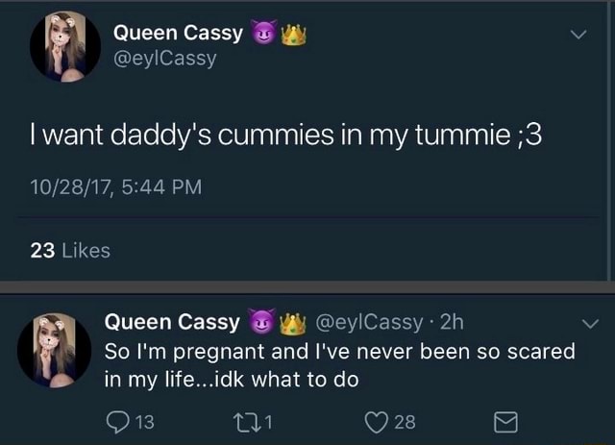Viewport: 615px width, 445px height.
Task: Open the lower tweet's text body
Action: click(x=336, y=365)
